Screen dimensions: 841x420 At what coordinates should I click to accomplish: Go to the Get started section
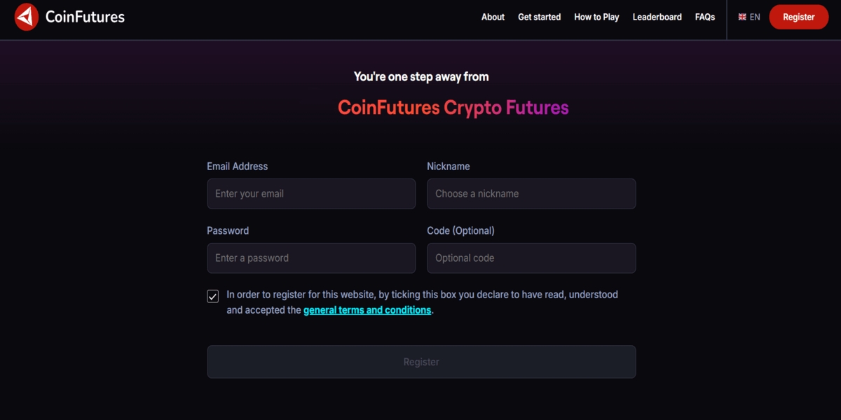[x=539, y=17]
